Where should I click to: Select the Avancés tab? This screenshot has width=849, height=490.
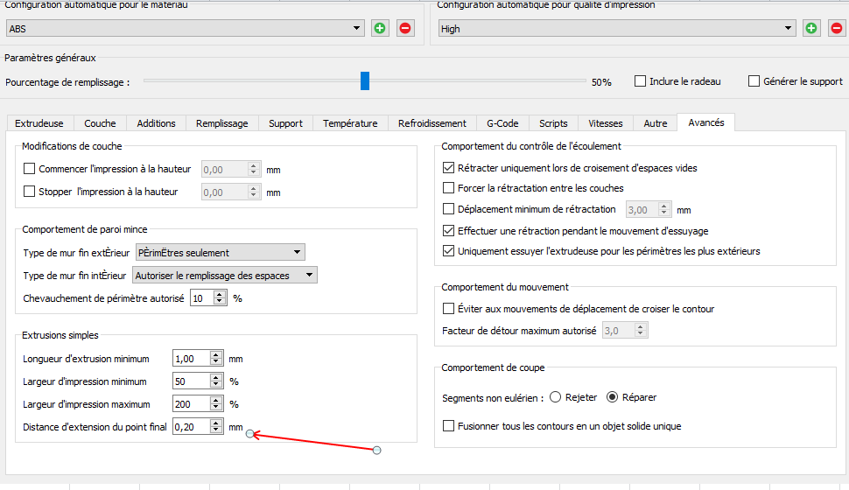pyautogui.click(x=706, y=122)
